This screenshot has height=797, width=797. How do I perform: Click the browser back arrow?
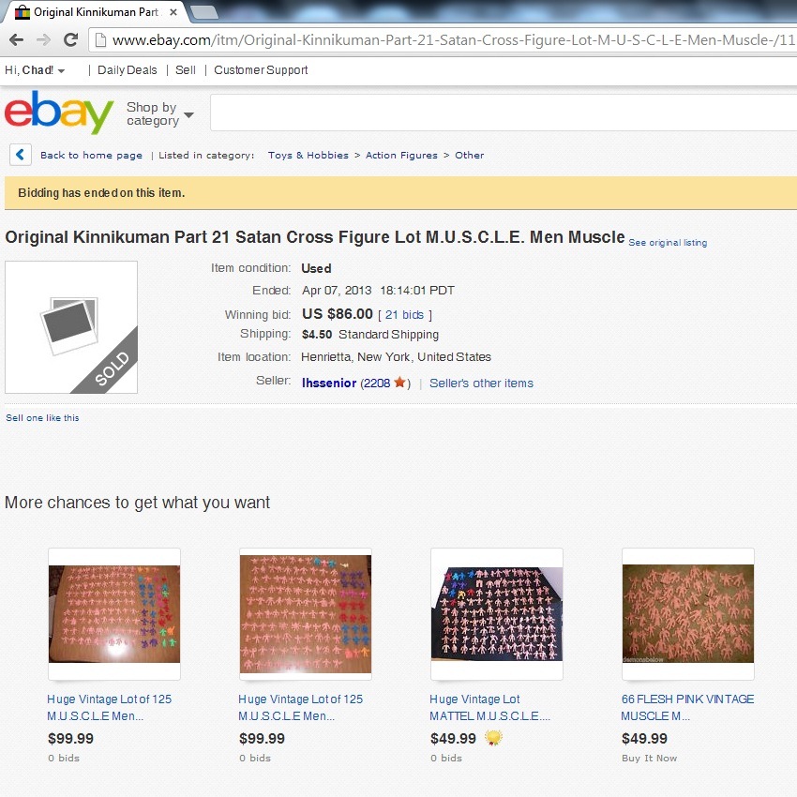coord(16,39)
